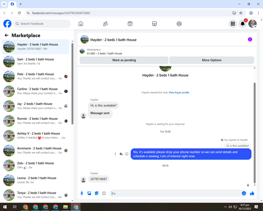The width and height of the screenshot is (263, 211).
Task: Attach a photo with the image icon
Action: (89, 194)
